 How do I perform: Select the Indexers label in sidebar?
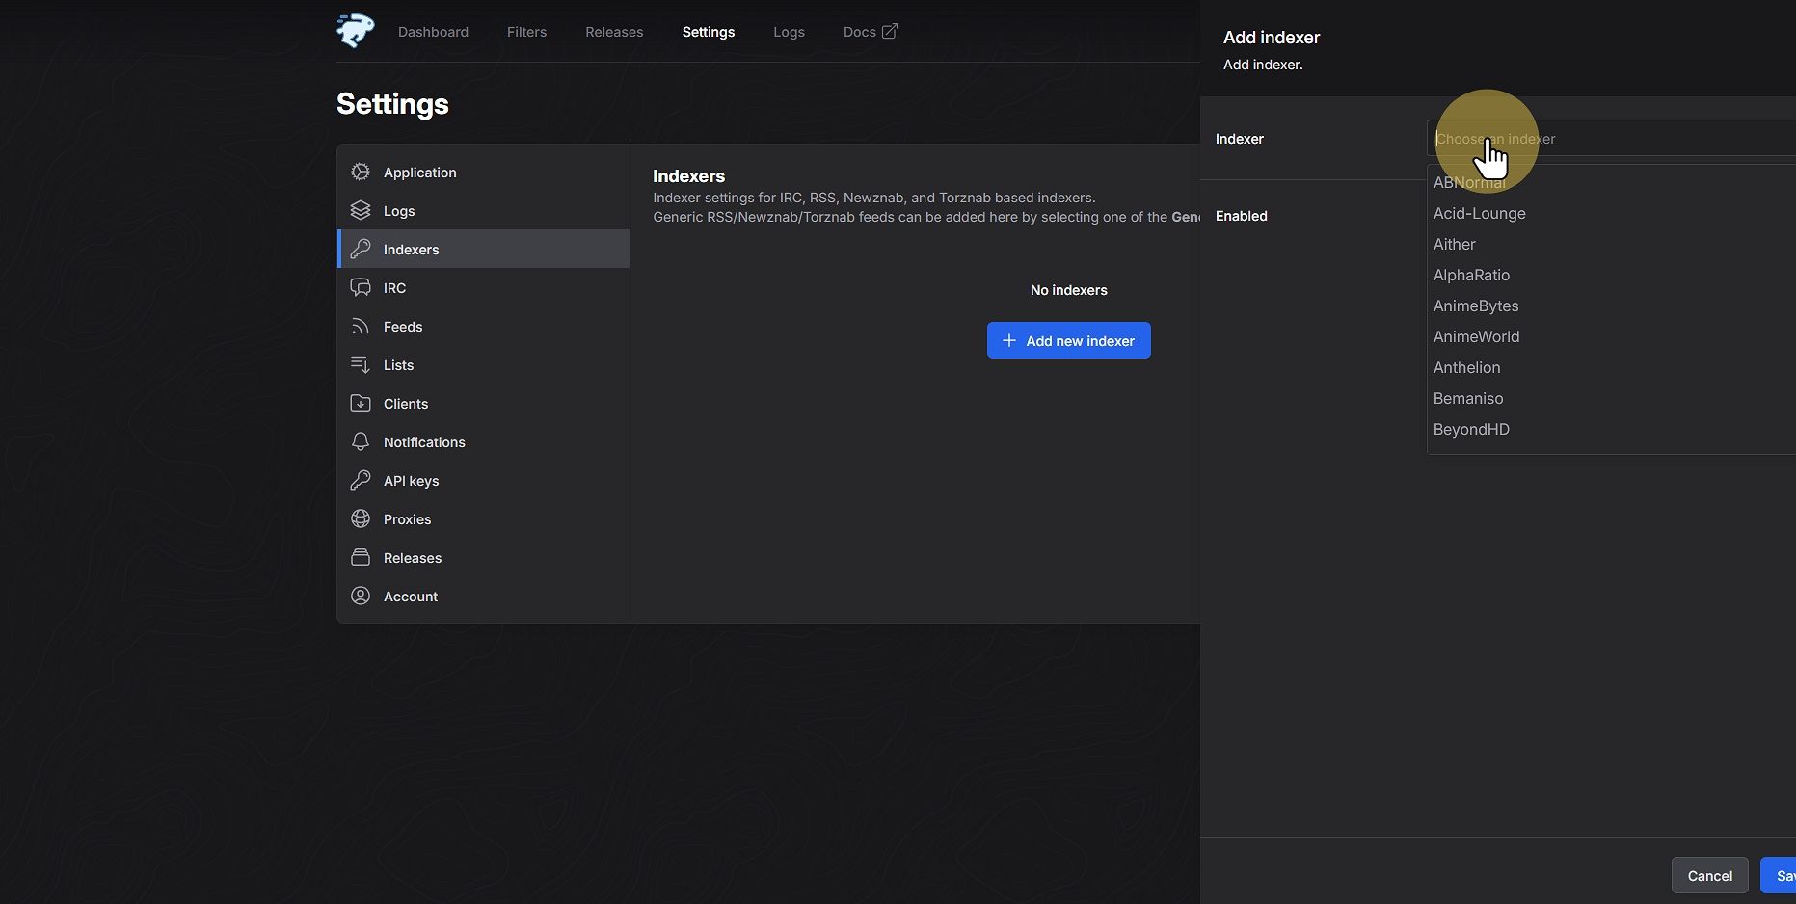point(411,250)
